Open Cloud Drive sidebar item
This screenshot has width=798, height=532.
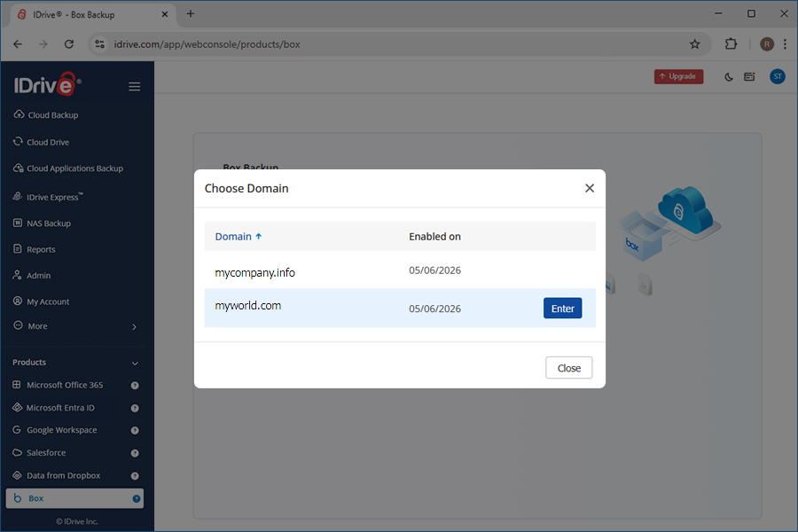coord(41,142)
